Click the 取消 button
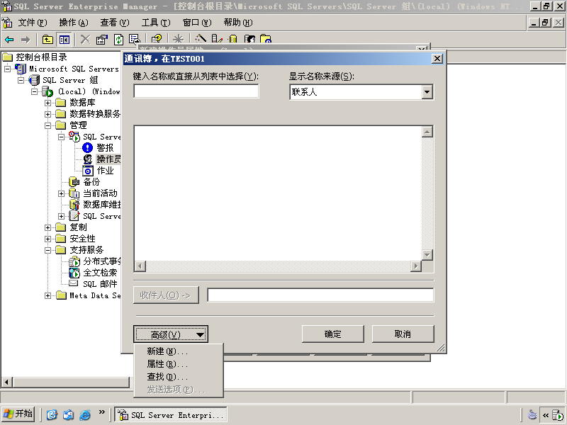The height and width of the screenshot is (425, 567). pyautogui.click(x=403, y=334)
